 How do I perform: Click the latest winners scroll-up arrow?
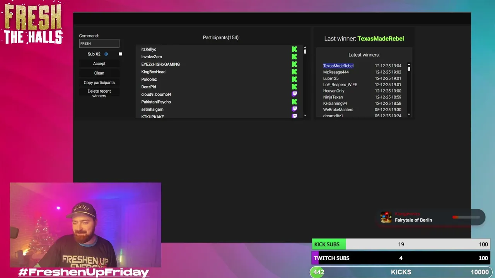[x=409, y=64]
